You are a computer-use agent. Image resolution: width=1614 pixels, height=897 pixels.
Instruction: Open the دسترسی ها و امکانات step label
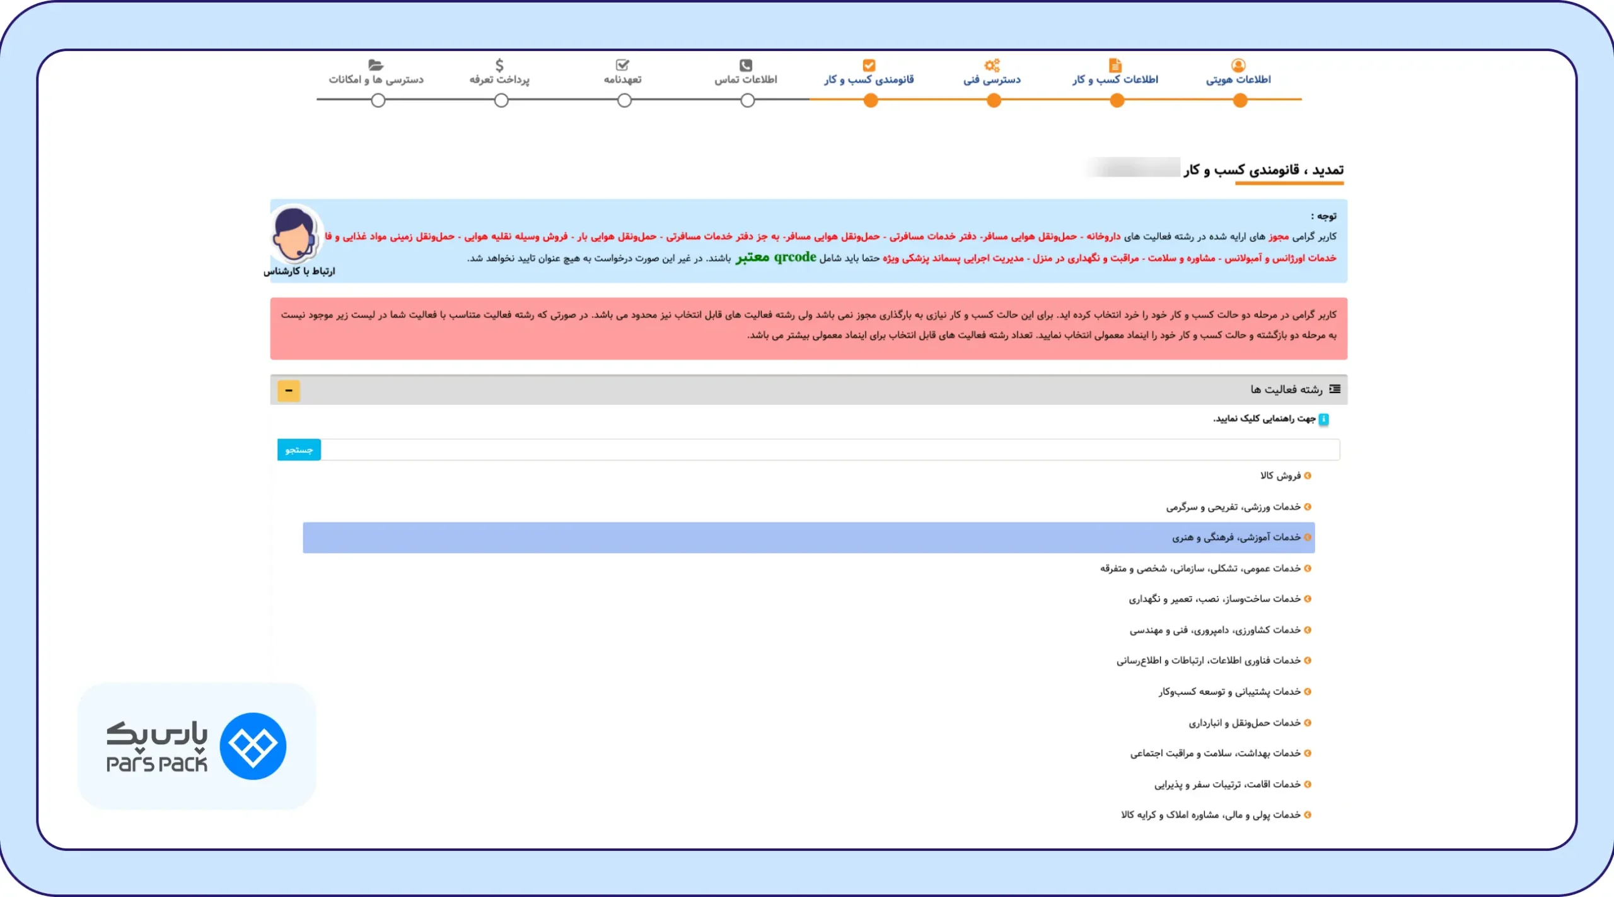376,79
